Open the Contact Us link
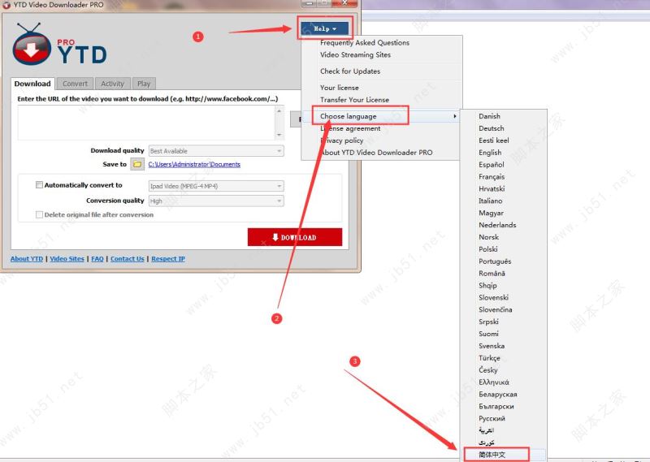Viewport: 650px width, 462px height. click(128, 258)
